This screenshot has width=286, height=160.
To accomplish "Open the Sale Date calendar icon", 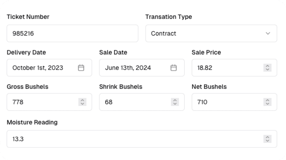I will point(174,68).
